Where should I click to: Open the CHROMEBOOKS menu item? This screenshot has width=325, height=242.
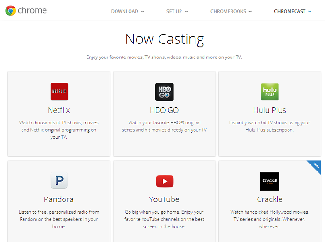228,11
